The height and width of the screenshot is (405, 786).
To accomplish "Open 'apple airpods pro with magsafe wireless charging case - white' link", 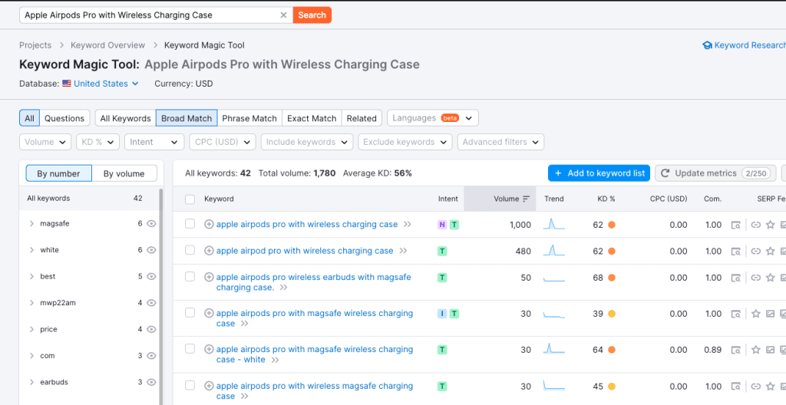I will 314,354.
